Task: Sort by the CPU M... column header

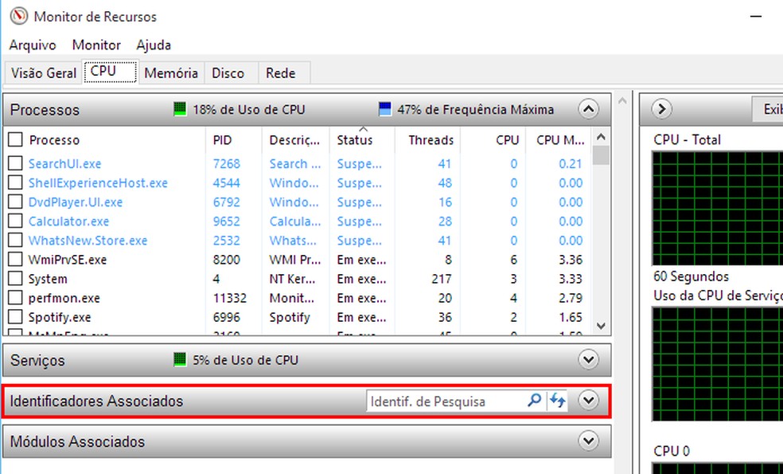Action: [x=560, y=140]
